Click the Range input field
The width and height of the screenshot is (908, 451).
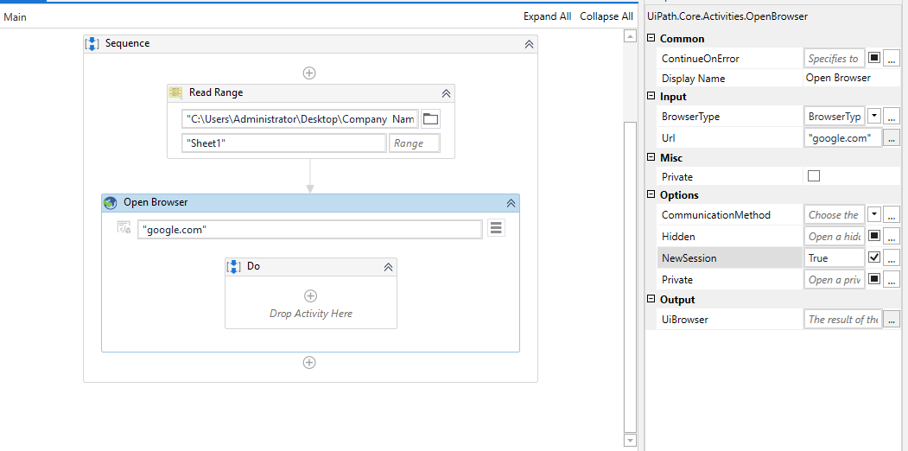(x=414, y=143)
